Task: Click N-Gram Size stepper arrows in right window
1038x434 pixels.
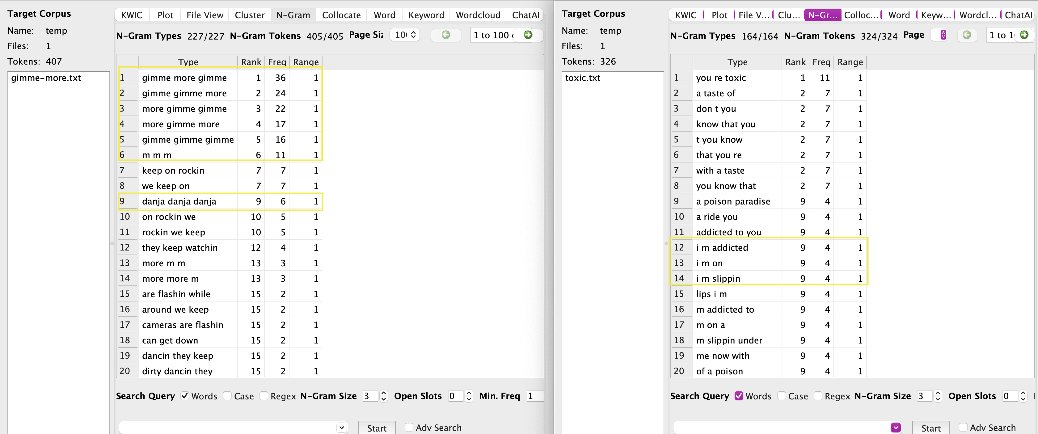Action: pyautogui.click(x=938, y=396)
